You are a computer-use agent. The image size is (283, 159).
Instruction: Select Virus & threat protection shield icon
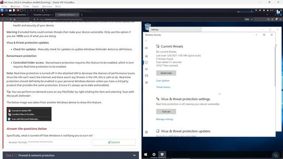click(x=146, y=62)
